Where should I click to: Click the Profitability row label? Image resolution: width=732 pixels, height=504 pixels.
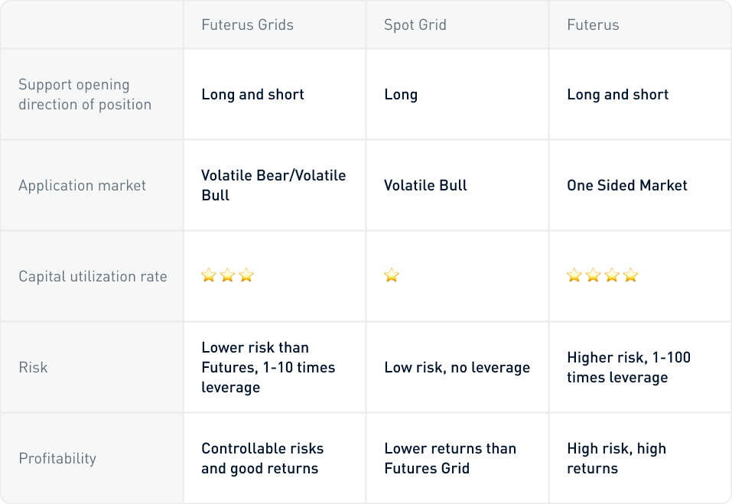(x=57, y=458)
